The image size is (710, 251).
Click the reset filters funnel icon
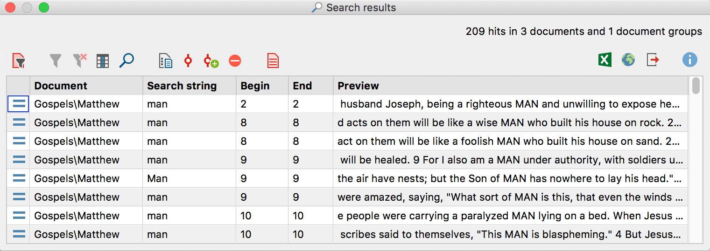[80, 61]
